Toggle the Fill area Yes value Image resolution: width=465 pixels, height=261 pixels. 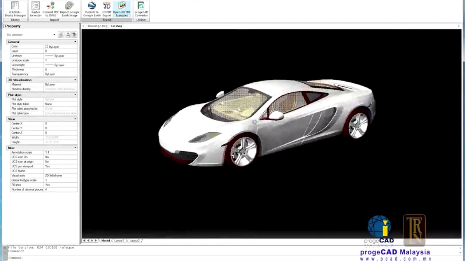[61, 185]
